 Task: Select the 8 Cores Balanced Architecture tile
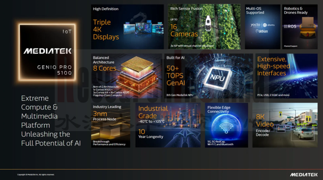[x=127, y=76]
